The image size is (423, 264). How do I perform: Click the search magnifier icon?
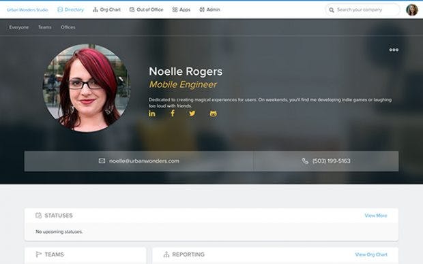332,10
